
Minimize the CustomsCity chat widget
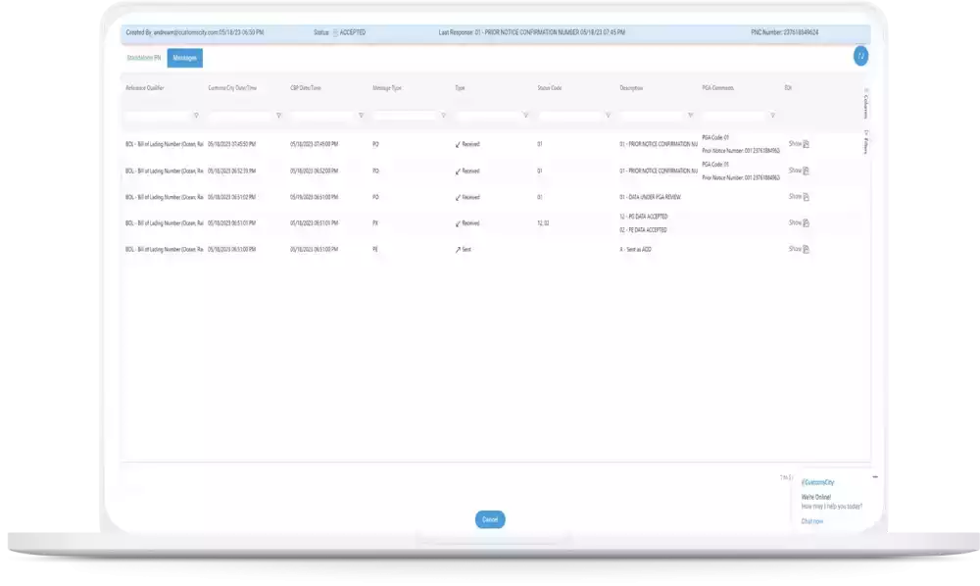tap(875, 476)
